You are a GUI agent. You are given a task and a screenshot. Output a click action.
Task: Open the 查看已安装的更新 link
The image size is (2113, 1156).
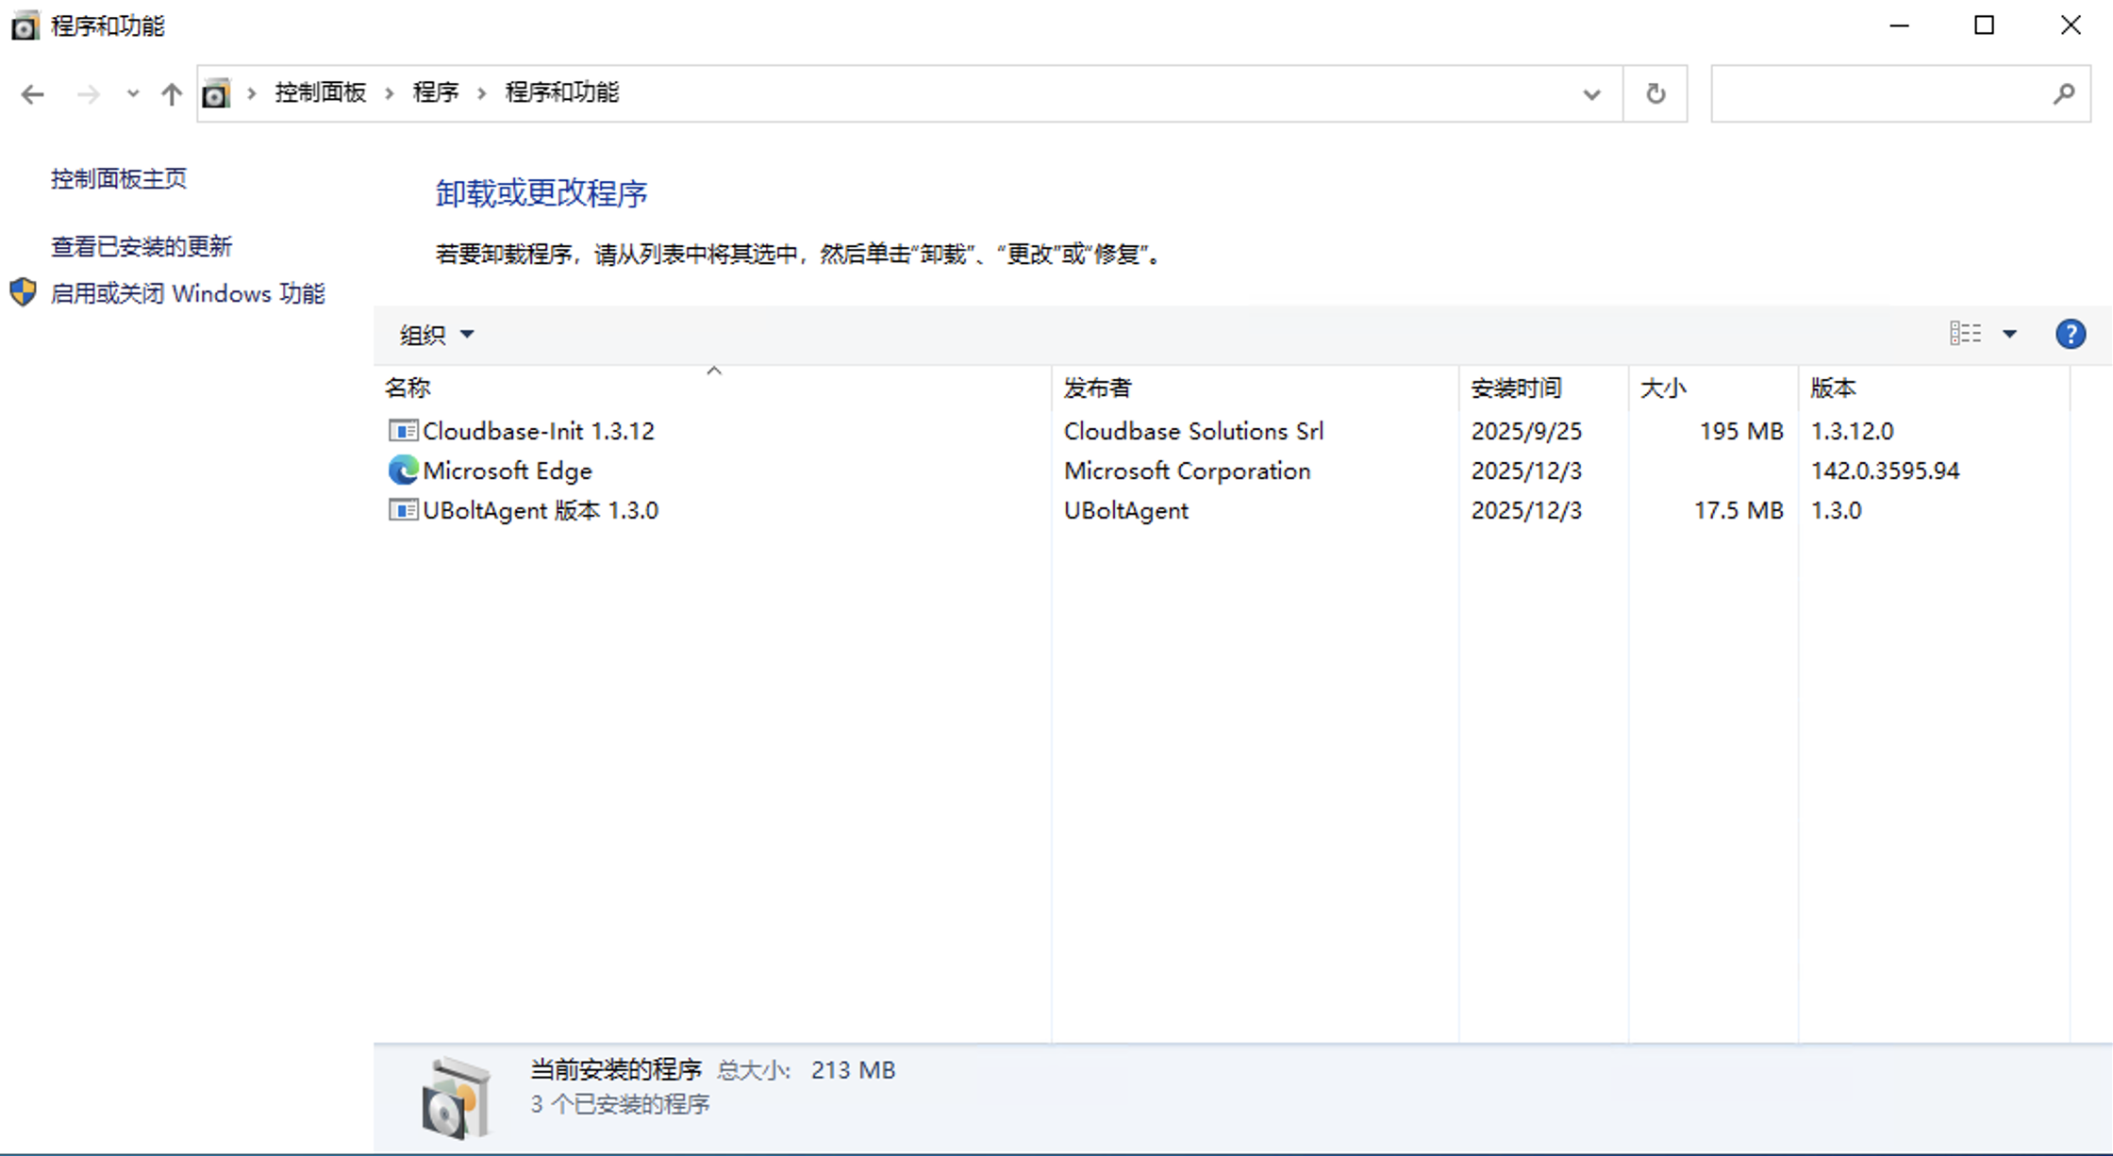[x=141, y=246]
